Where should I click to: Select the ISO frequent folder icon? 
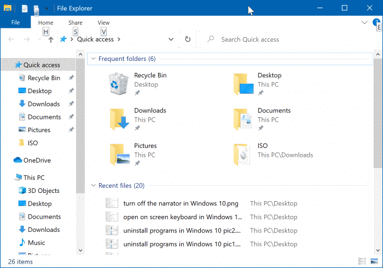click(242, 154)
